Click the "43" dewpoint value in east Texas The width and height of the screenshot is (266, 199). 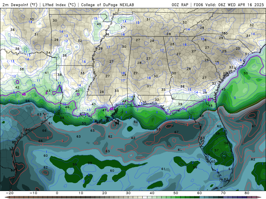click(48, 91)
